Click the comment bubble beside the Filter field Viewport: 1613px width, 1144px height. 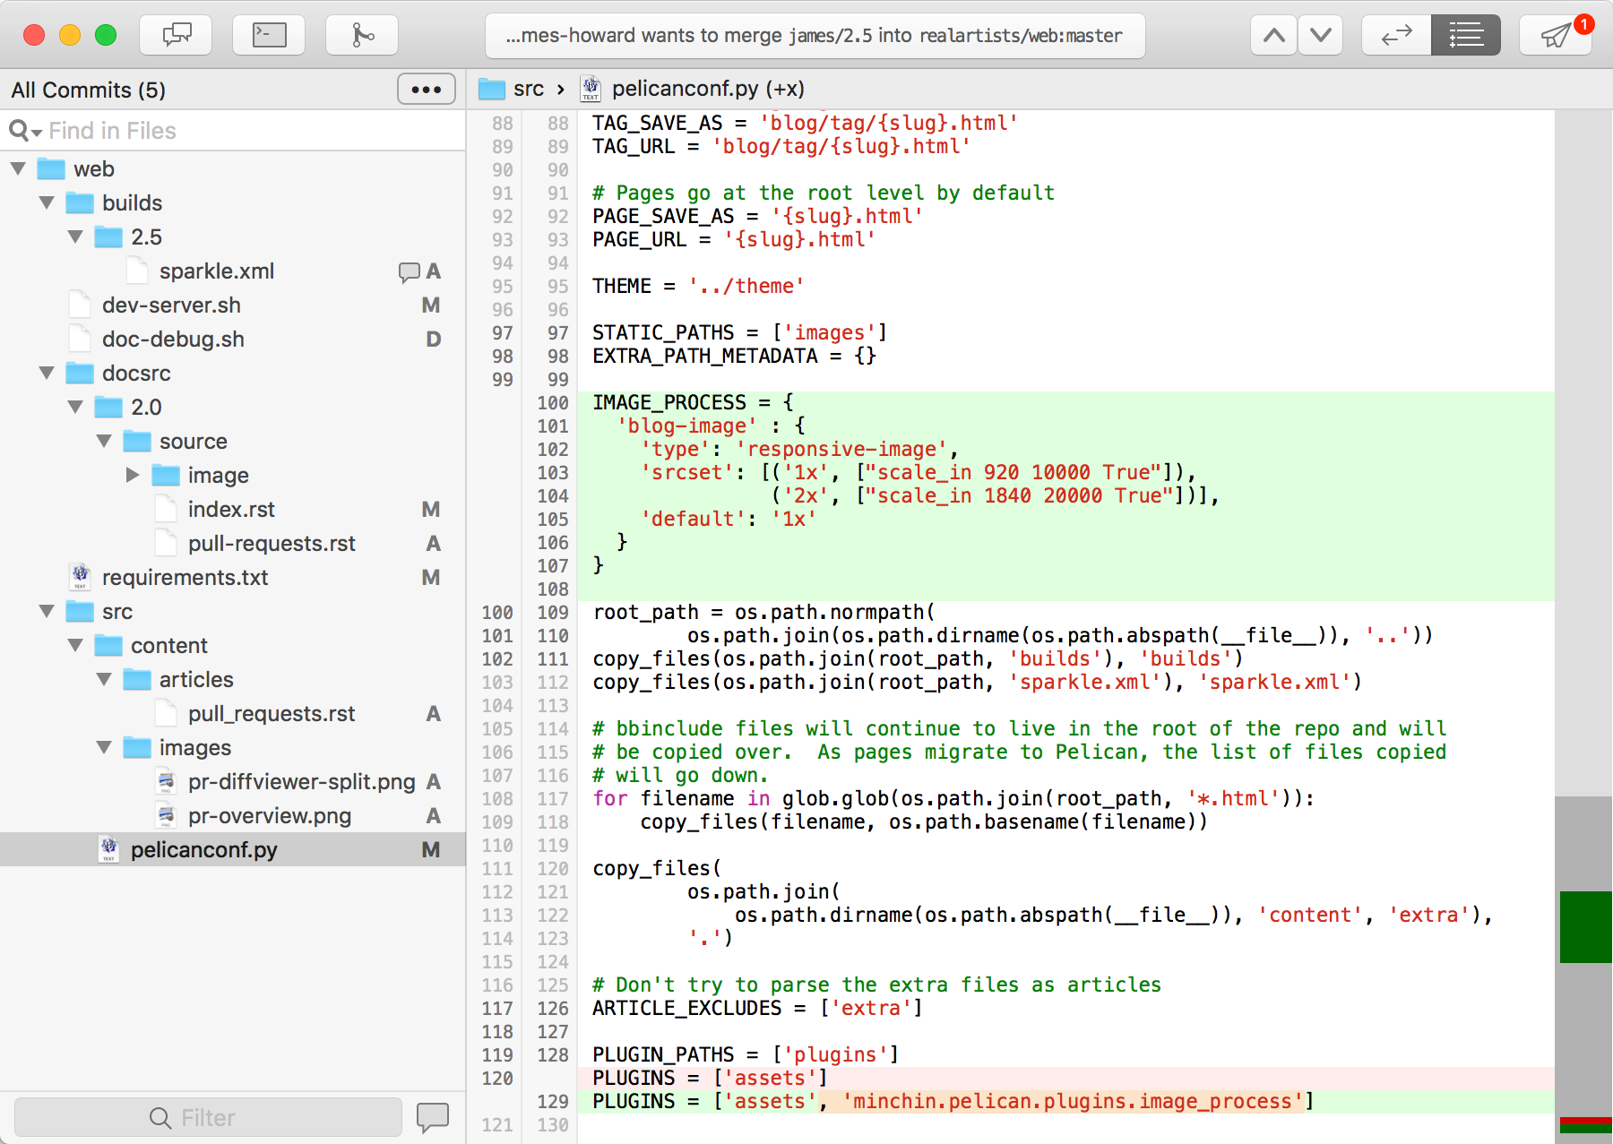pos(433,1116)
